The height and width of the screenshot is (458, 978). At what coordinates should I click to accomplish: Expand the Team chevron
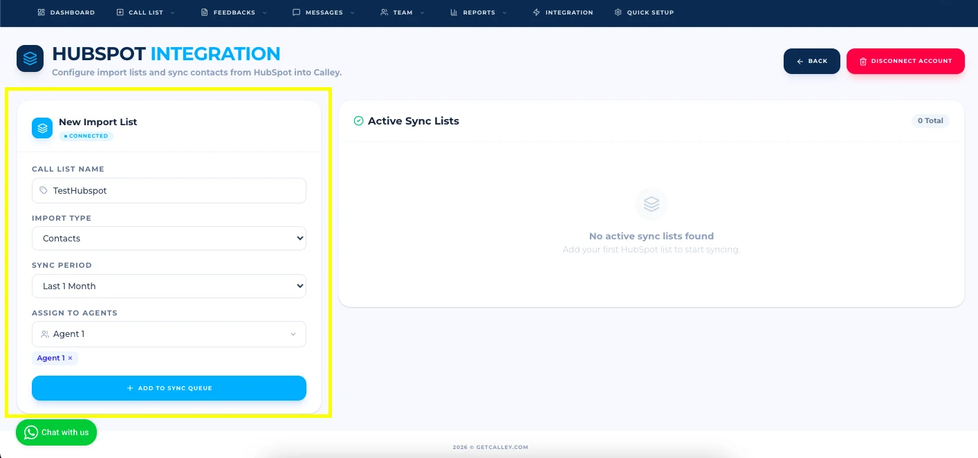pyautogui.click(x=422, y=12)
